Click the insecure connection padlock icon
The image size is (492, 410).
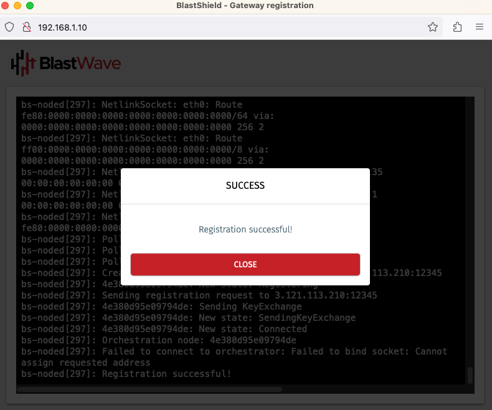coord(26,27)
